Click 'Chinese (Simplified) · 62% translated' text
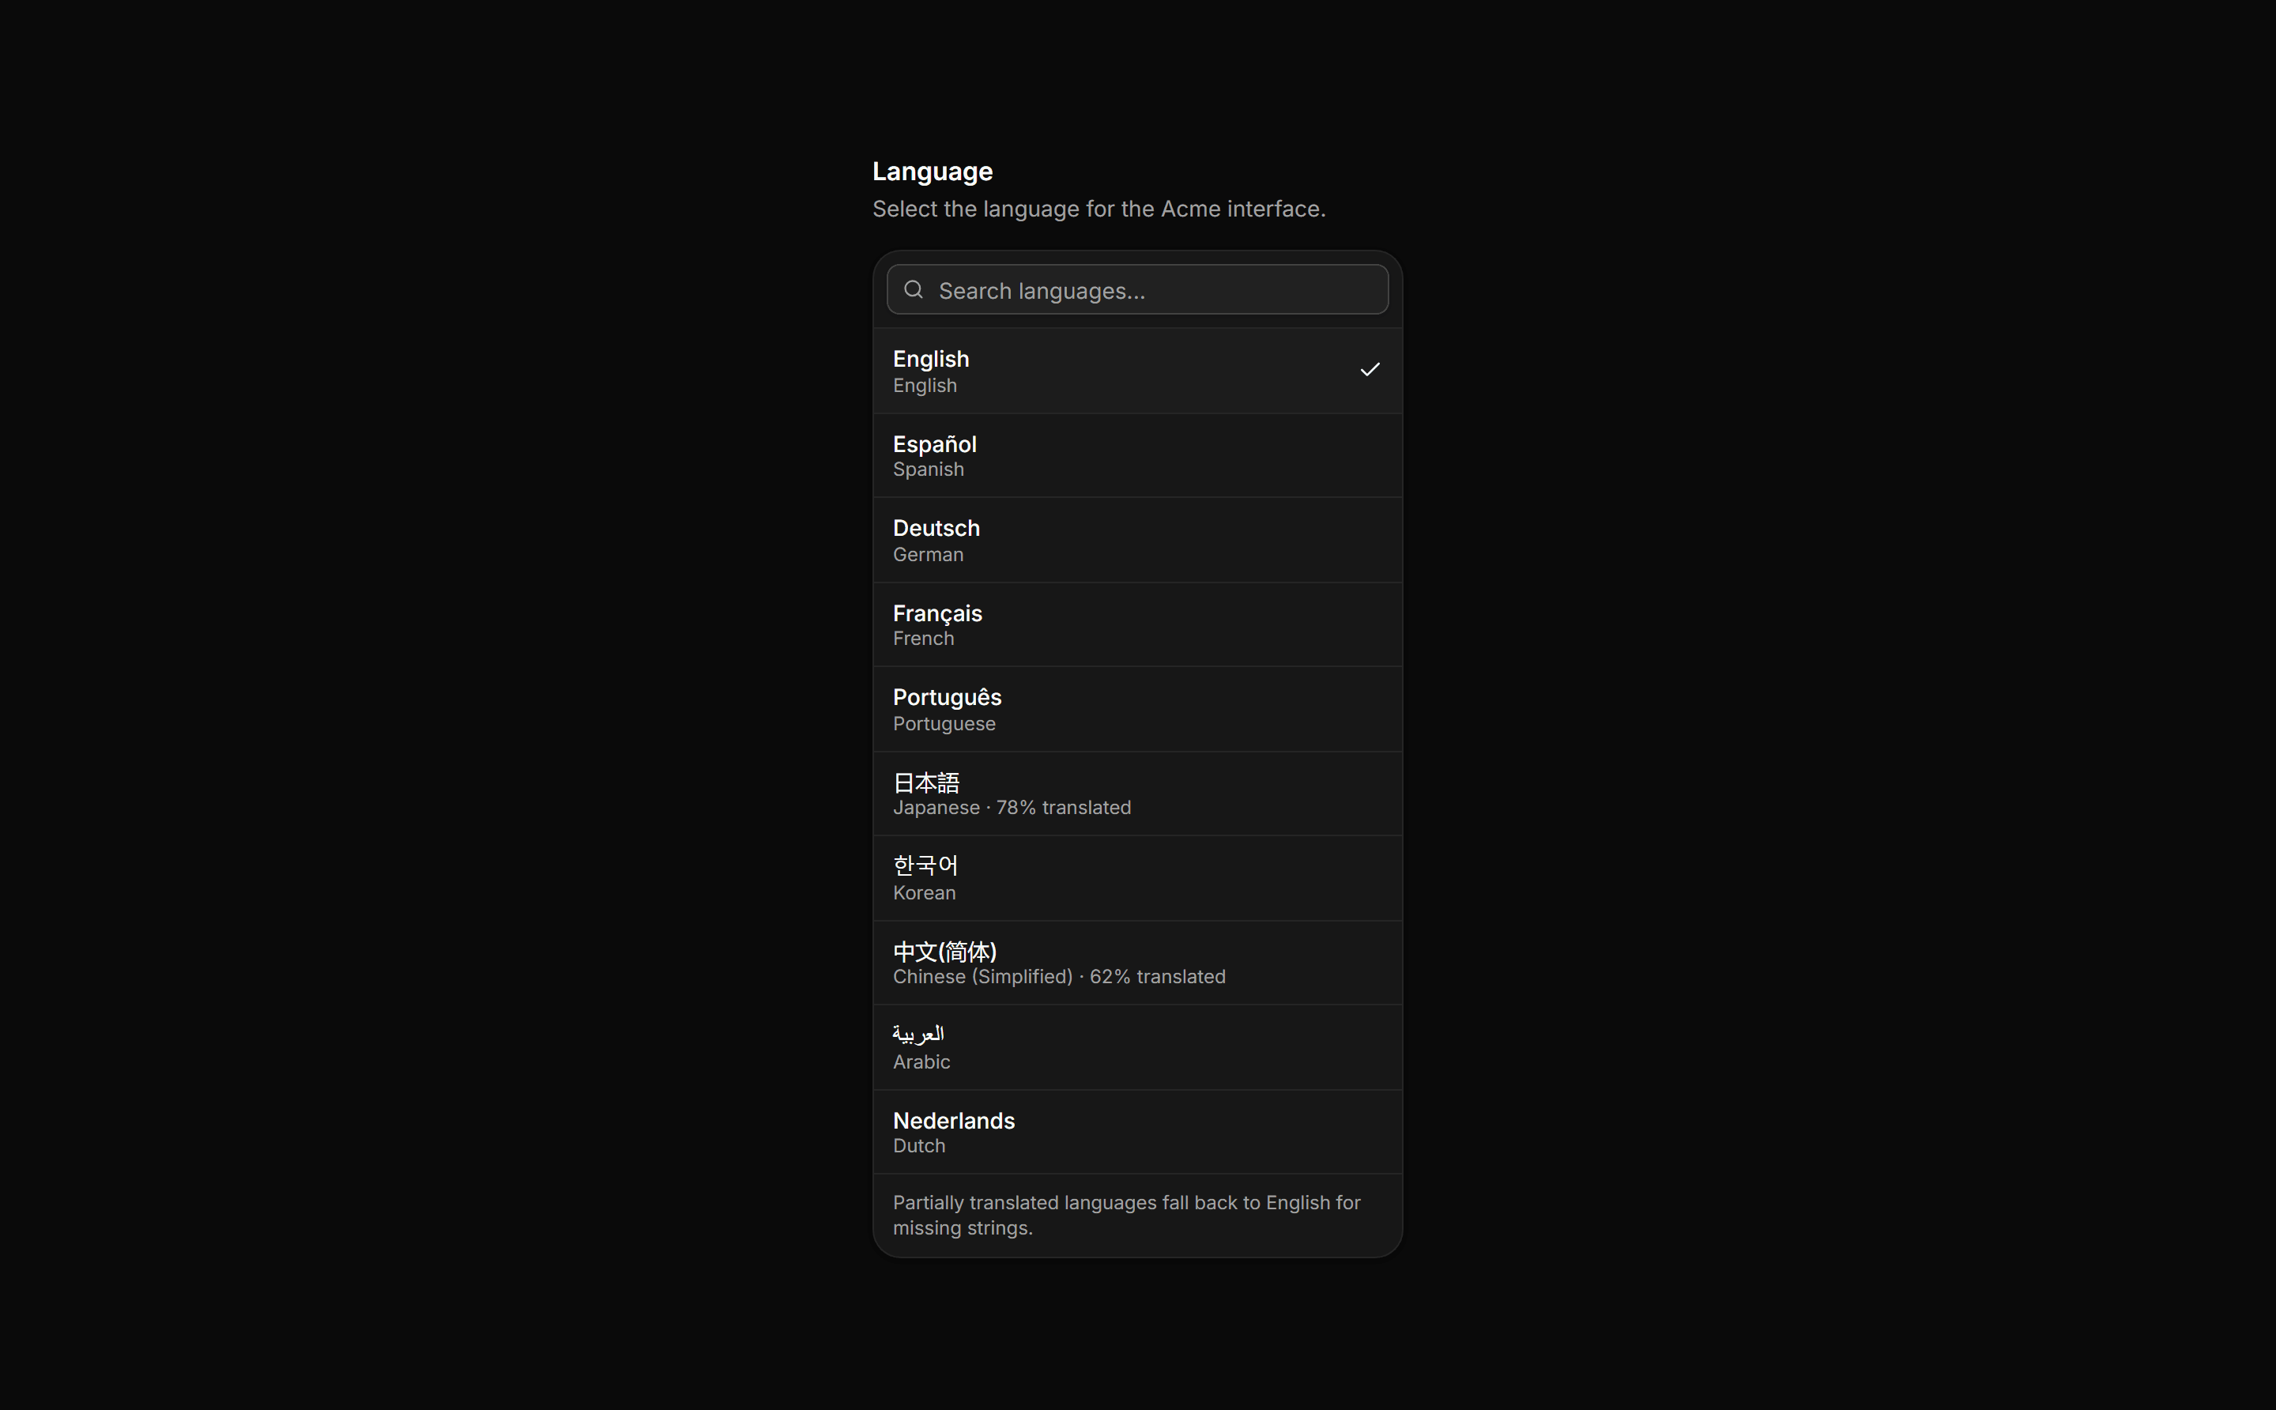This screenshot has height=1410, width=2276. 1059,978
